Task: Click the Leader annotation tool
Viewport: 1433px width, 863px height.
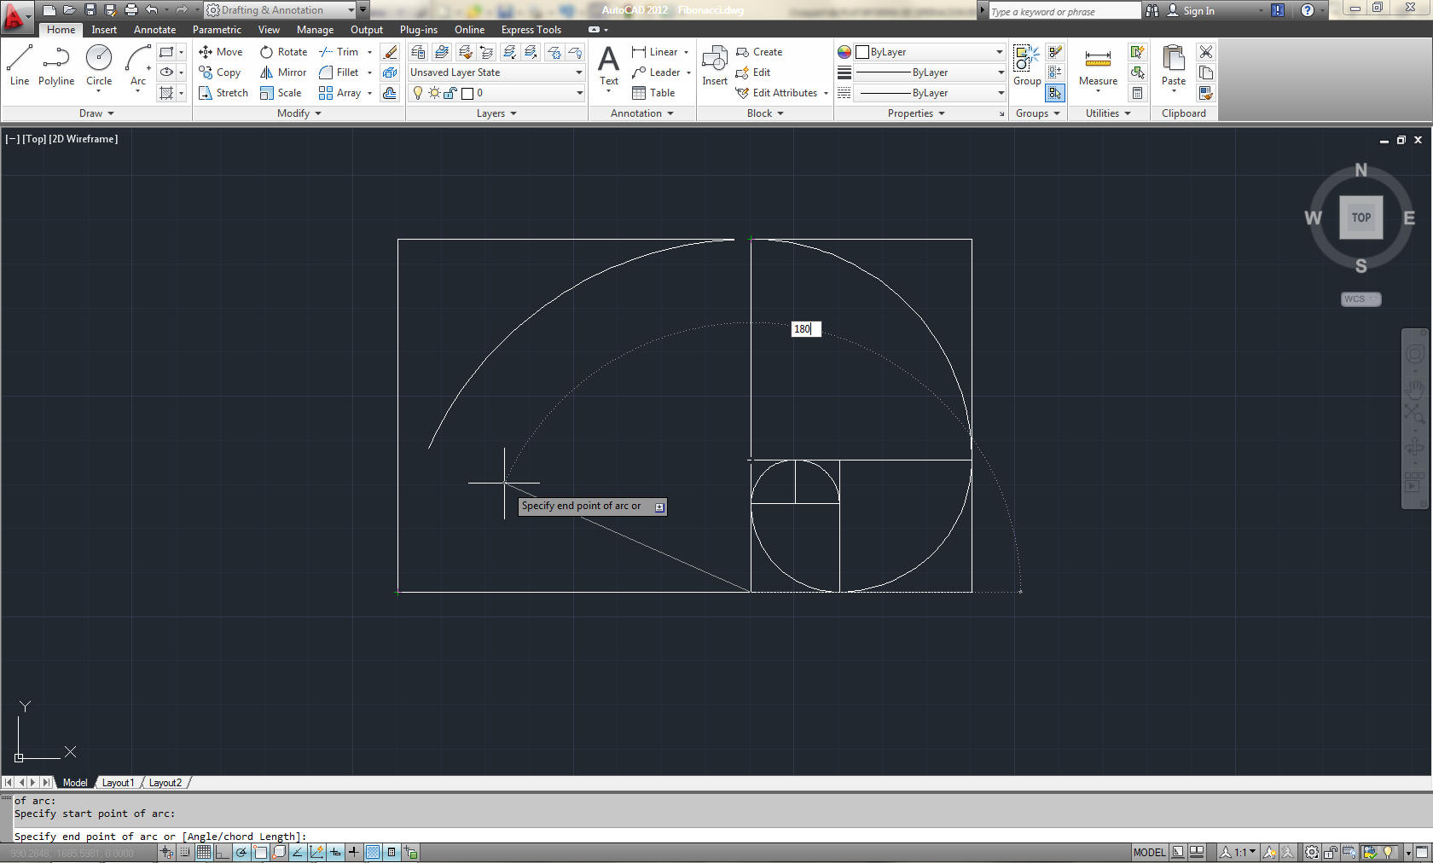Action: pyautogui.click(x=656, y=72)
